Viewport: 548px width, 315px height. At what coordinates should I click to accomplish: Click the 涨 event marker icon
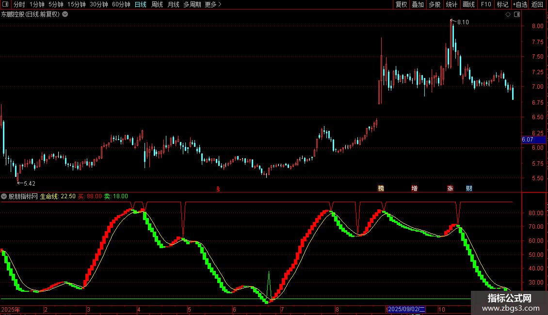point(450,188)
